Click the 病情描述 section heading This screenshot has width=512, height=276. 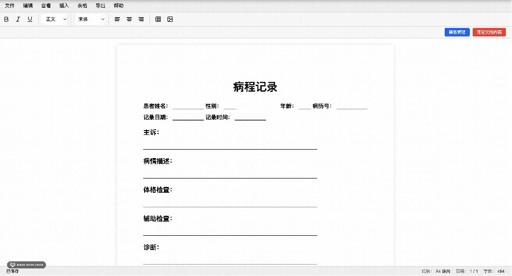[x=157, y=161]
